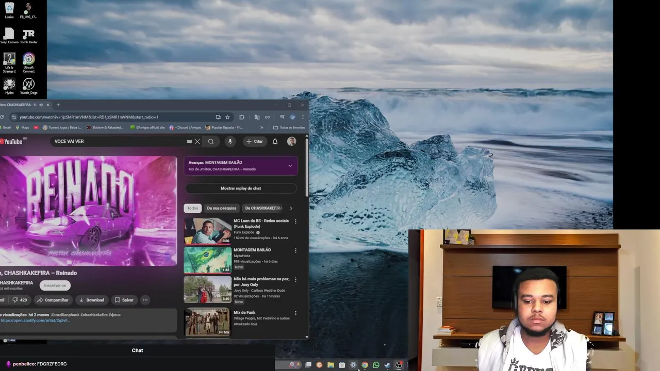Image resolution: width=660 pixels, height=371 pixels.
Task: Open options for MONTAGEM BAILÃO video
Action: [x=295, y=251]
